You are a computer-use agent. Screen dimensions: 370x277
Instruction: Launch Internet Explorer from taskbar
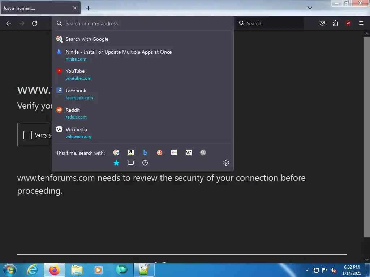[x=32, y=270]
